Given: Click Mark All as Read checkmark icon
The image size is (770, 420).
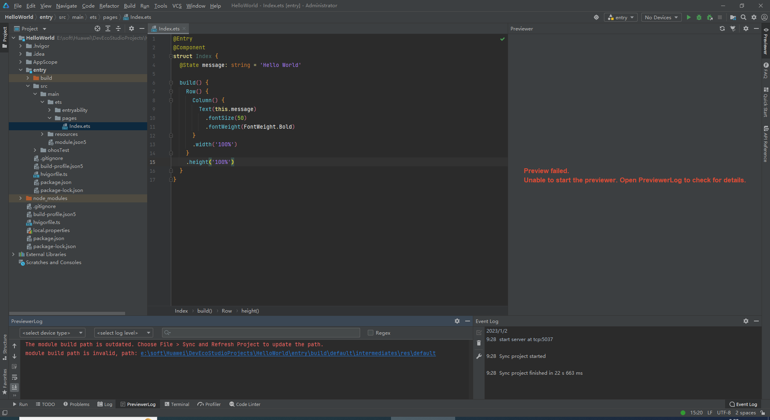Looking at the screenshot, I should (479, 333).
